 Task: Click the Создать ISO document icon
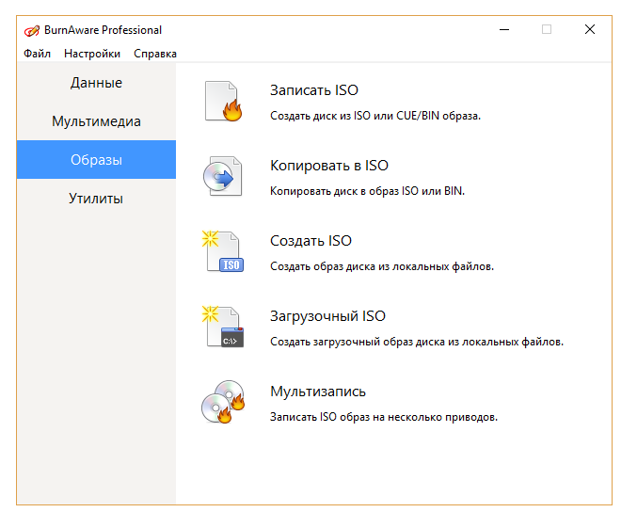pyautogui.click(x=223, y=251)
